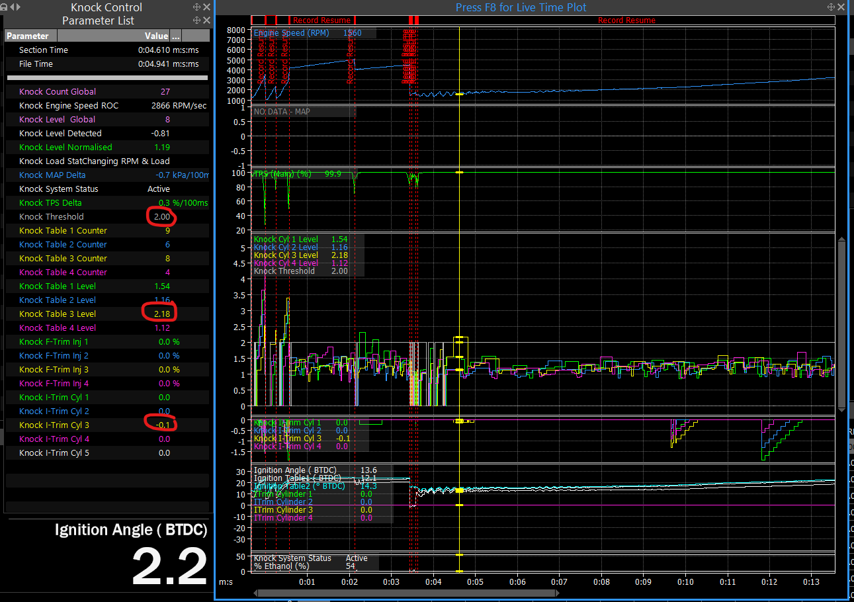The image size is (854, 602).
Task: Select the 'Knock TPS Delta' parameter
Action: (107, 203)
